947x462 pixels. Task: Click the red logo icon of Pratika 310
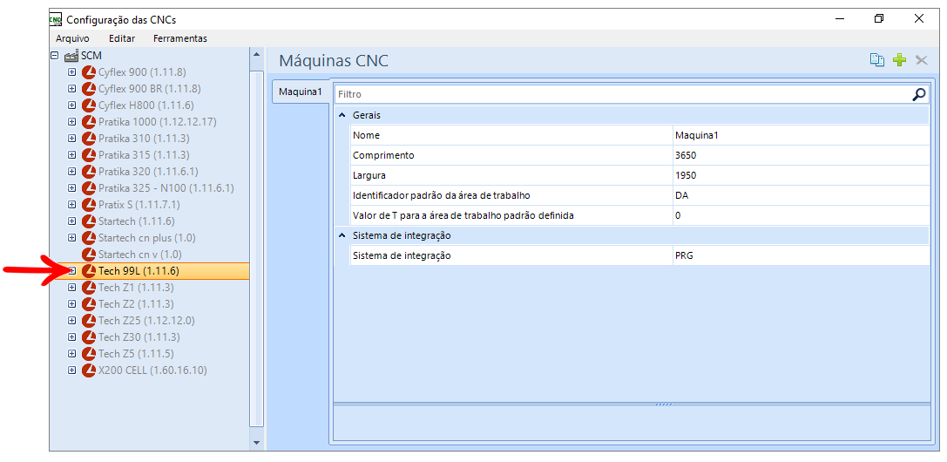(x=89, y=139)
